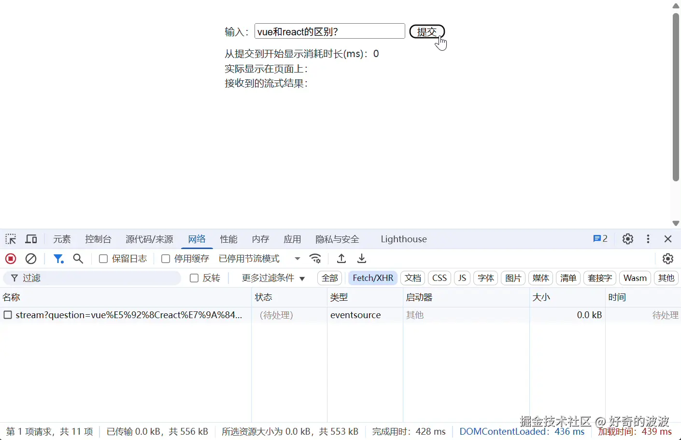This screenshot has width=681, height=440.
Task: Open network search with the magnifier icon
Action: (x=78, y=259)
